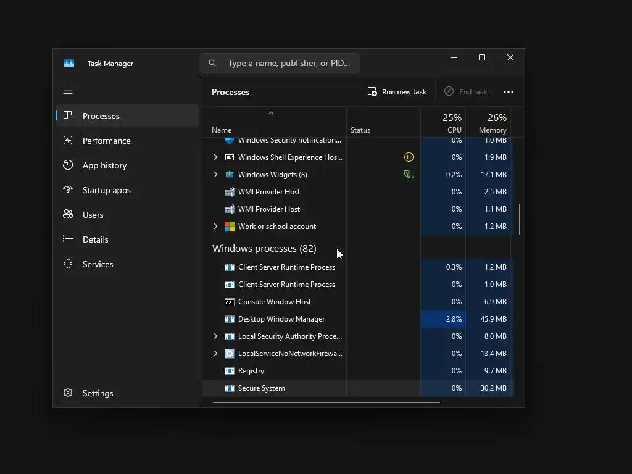The image size is (632, 474).
Task: Click the 2.8% CPU value
Action: pyautogui.click(x=454, y=319)
